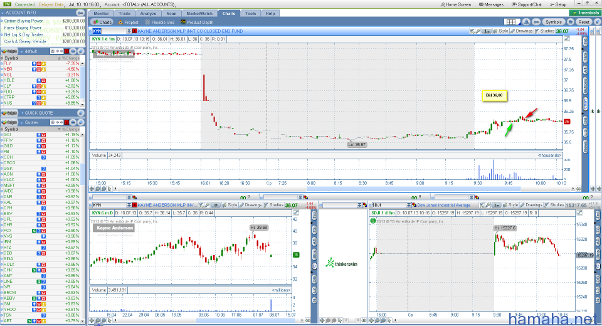Select the Prophet subtab
Screen dimensions: 602x326
[128, 23]
